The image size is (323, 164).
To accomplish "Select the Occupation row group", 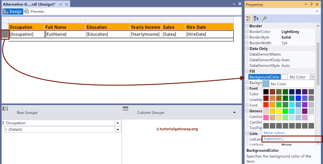I will [59, 123].
